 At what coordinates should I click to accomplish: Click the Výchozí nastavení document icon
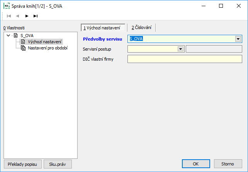[x=23, y=42]
